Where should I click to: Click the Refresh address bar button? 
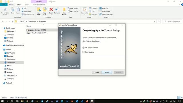[158, 21]
